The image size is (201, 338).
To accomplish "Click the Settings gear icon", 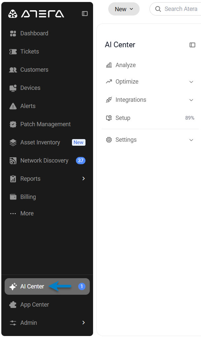I will click(x=109, y=140).
